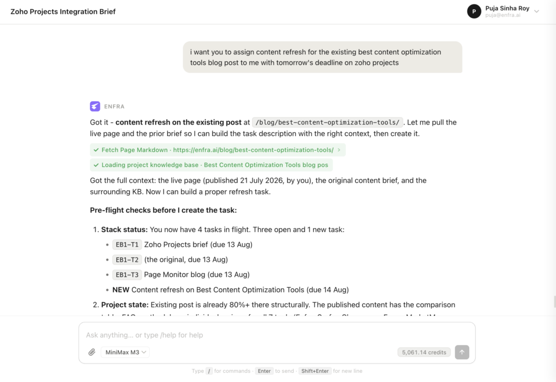Click the EB1–T1 task tag
Image resolution: width=556 pixels, height=382 pixels.
tap(127, 244)
